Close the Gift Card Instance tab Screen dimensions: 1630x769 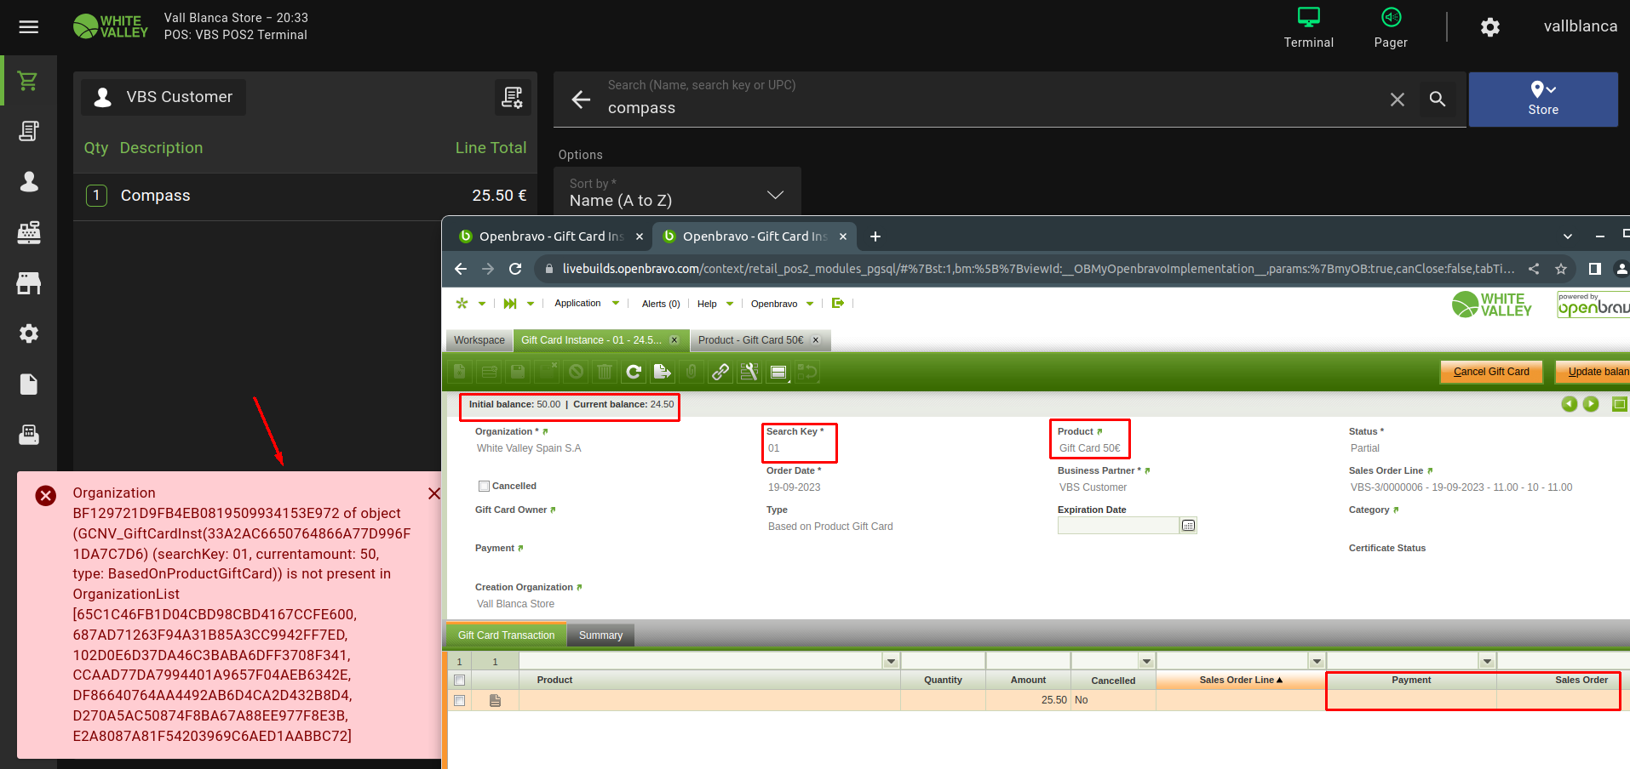674,340
